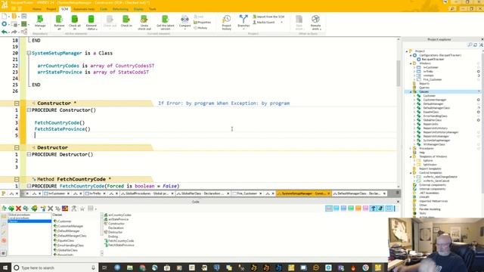The width and height of the screenshot is (484, 272).
Task: Click Task View taskbar icon
Action: [x=104, y=267]
